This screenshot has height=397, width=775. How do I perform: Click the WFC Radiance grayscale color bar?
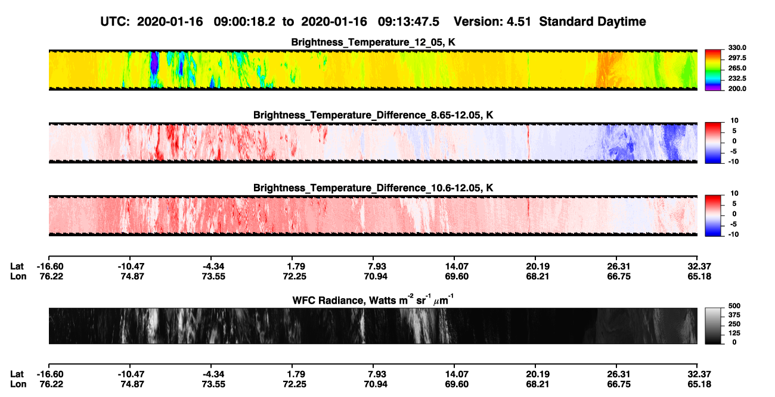[x=714, y=325]
